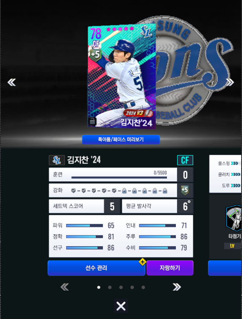Click the 타점기 skill icon
Screen dimensions: 242x319
click(x=234, y=218)
